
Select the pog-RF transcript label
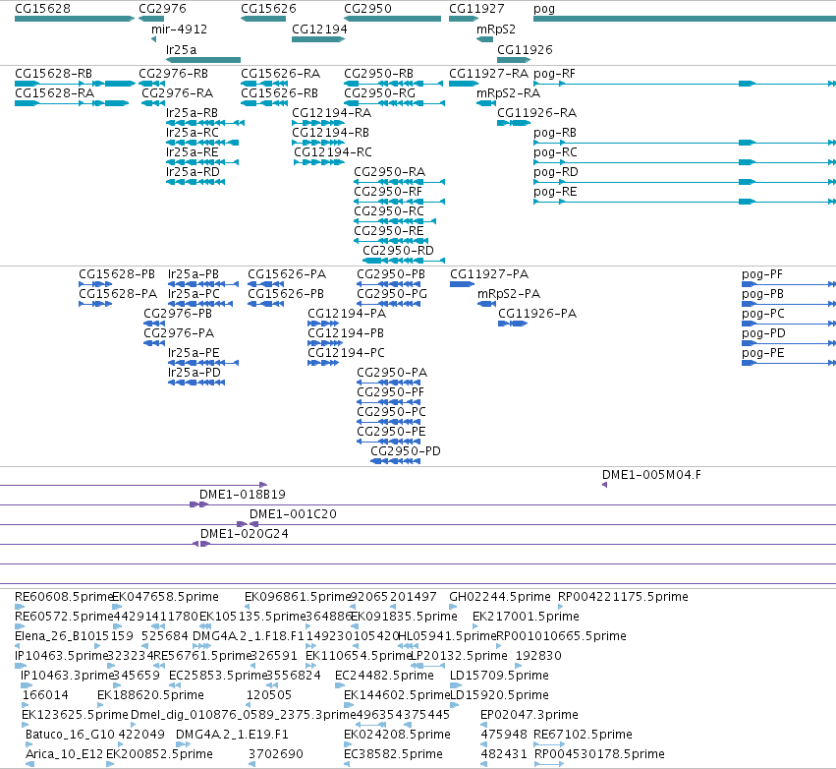554,74
